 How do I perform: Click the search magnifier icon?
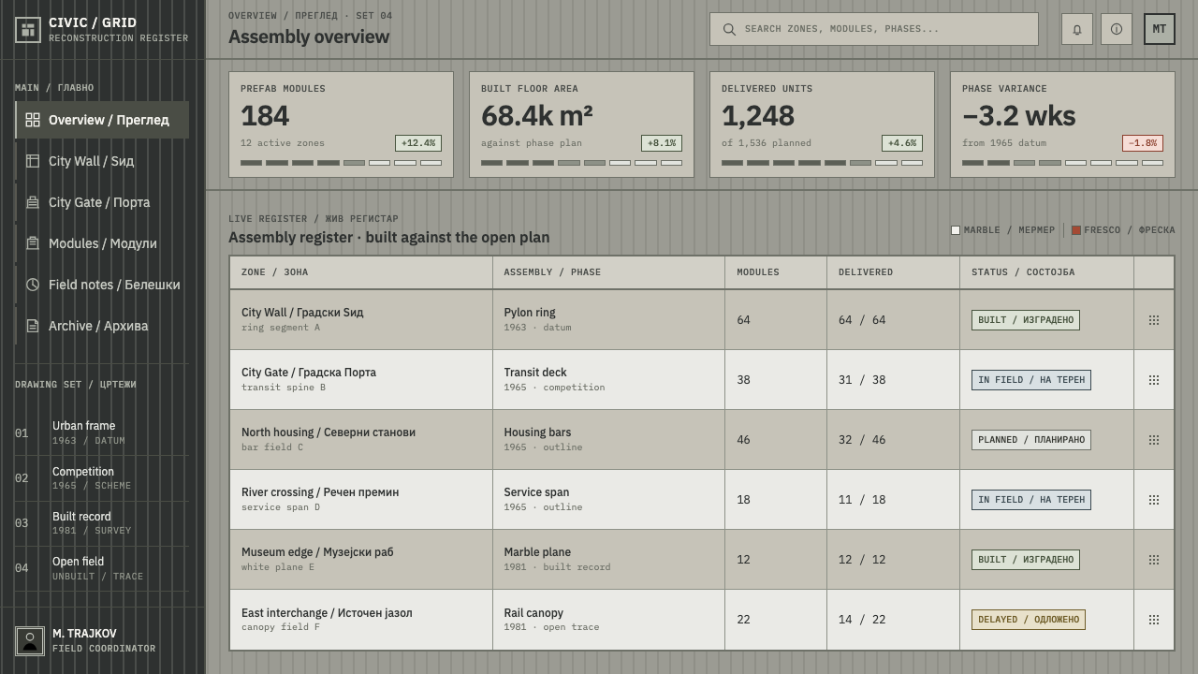[729, 29]
